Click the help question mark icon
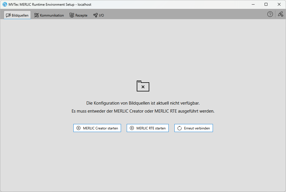The width and height of the screenshot is (286, 192). 270,14
